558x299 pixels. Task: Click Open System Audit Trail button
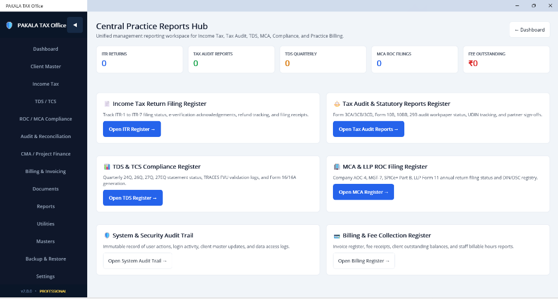(x=137, y=260)
